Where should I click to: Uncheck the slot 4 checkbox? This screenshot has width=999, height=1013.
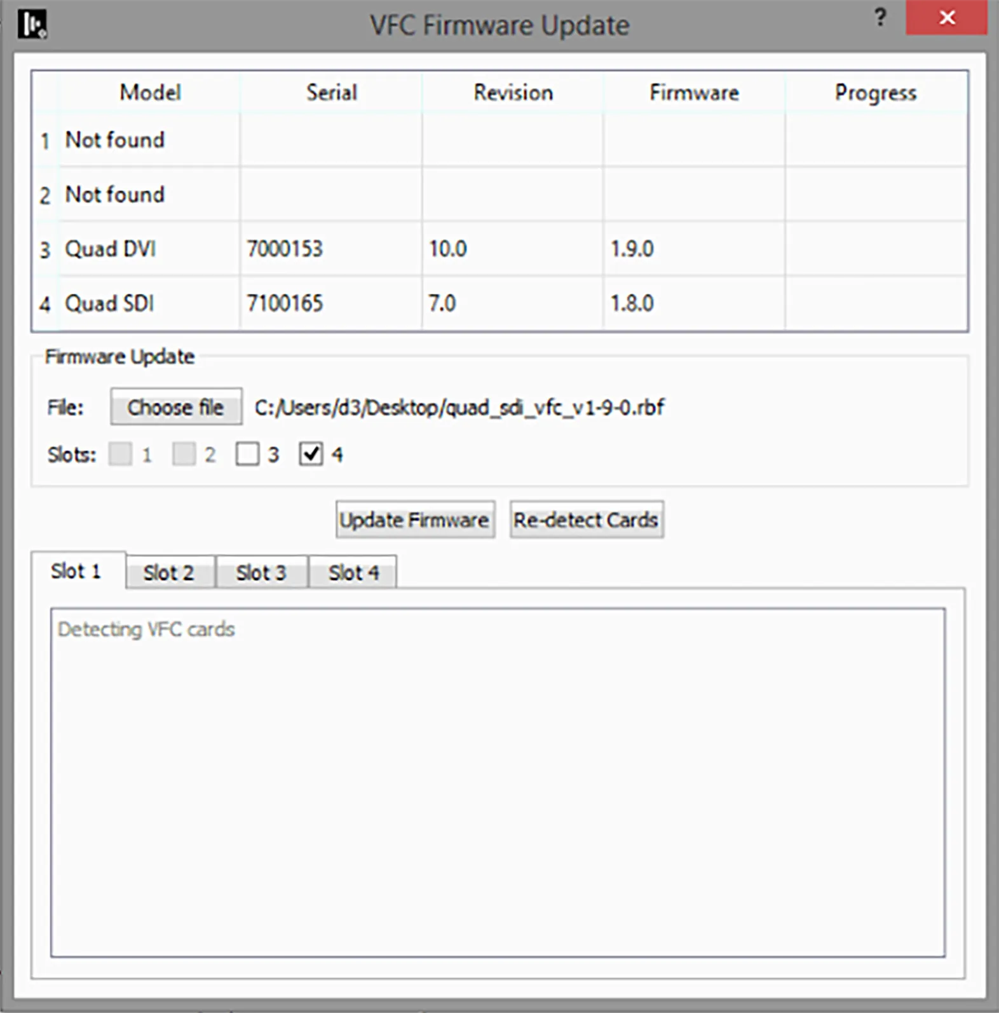[311, 454]
